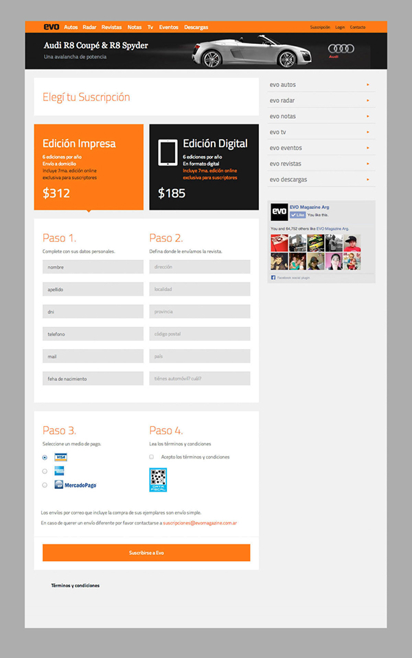412x658 pixels.
Task: Click the dni input field
Action: (93, 311)
